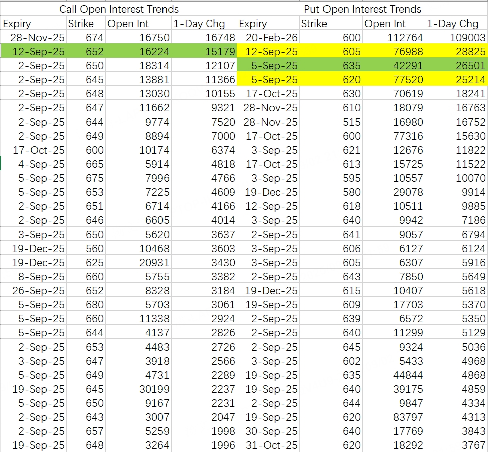488x452 pixels.
Task: Click the put-side 'Expiry' column header
Action: pyautogui.click(x=268, y=24)
